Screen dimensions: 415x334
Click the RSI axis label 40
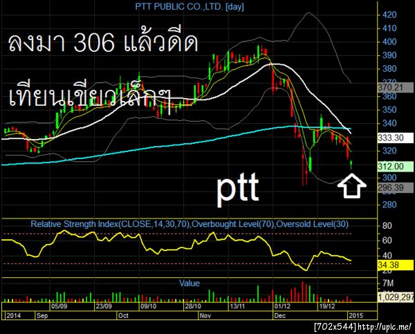point(387,256)
